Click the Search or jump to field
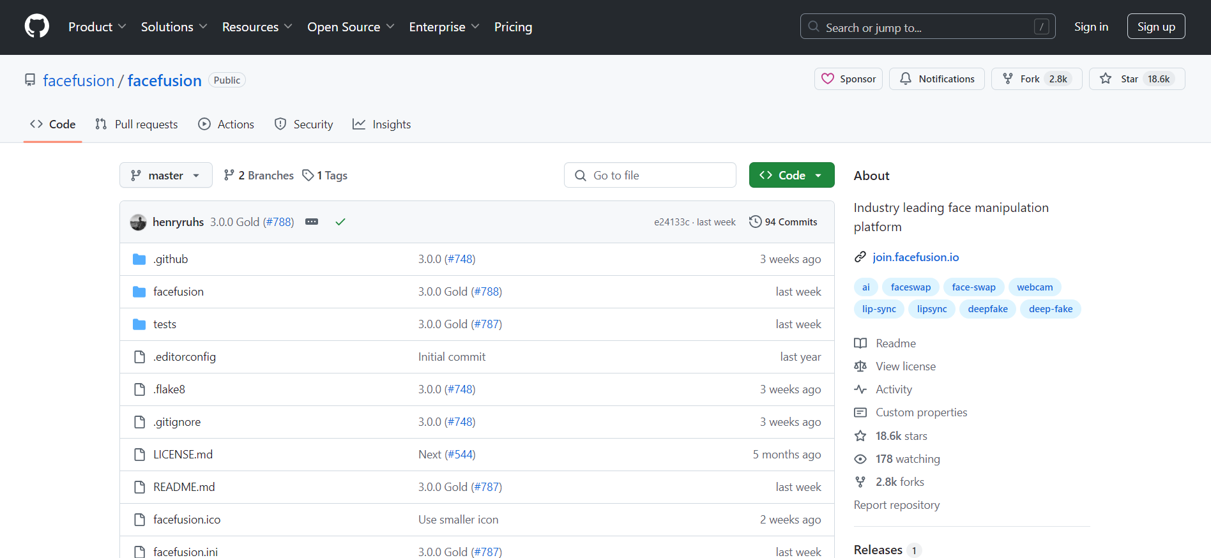Viewport: 1211px width, 558px height. [927, 26]
